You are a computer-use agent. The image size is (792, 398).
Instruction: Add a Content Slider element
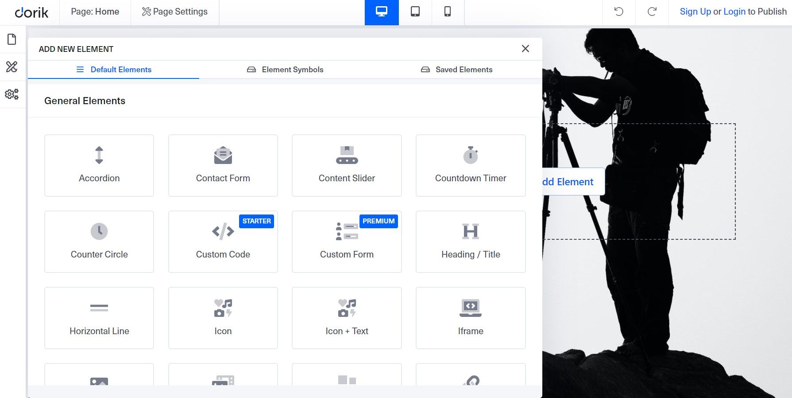(347, 165)
